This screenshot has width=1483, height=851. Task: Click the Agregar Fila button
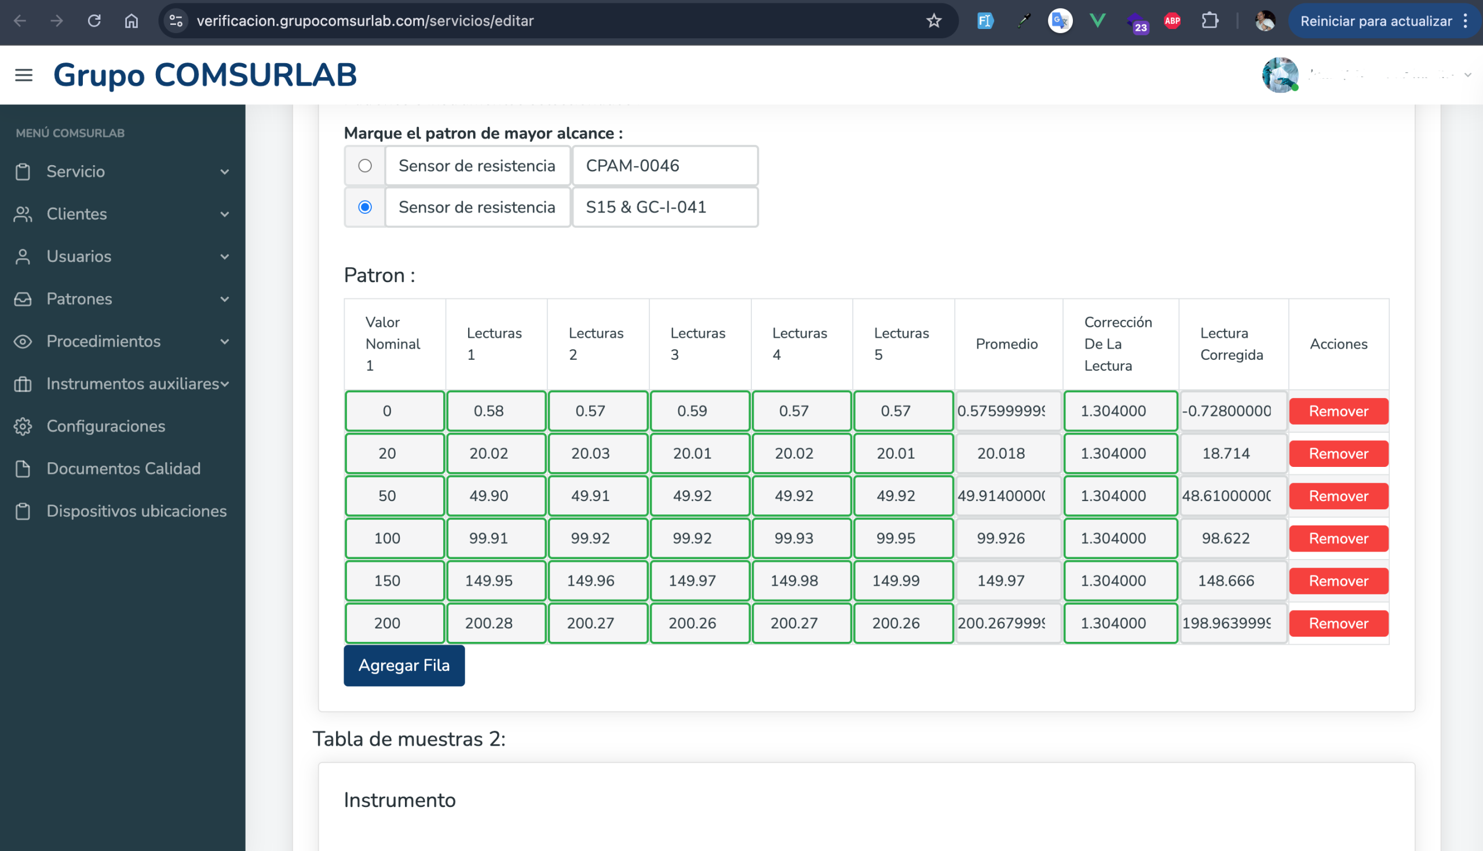point(404,665)
